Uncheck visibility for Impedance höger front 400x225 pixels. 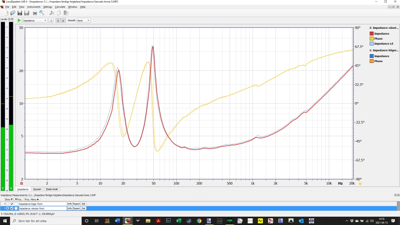[12, 204]
